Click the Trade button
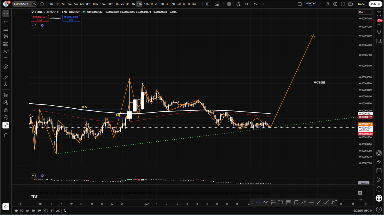Viewport: 384px width, 215px height. tap(361, 4)
